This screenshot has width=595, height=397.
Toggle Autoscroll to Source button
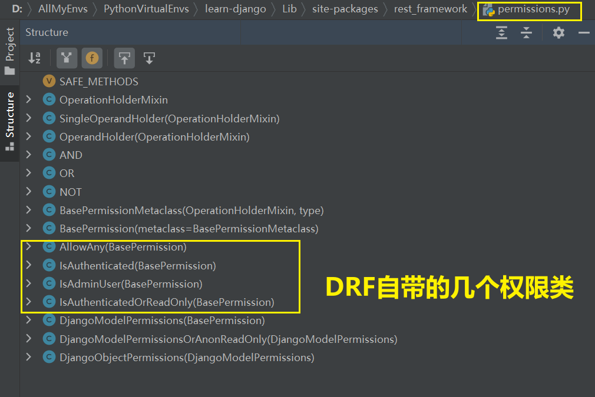124,58
